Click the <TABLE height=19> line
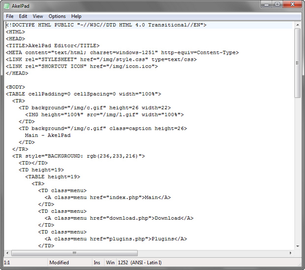Screen dimensions: 305x270 pos(53,177)
